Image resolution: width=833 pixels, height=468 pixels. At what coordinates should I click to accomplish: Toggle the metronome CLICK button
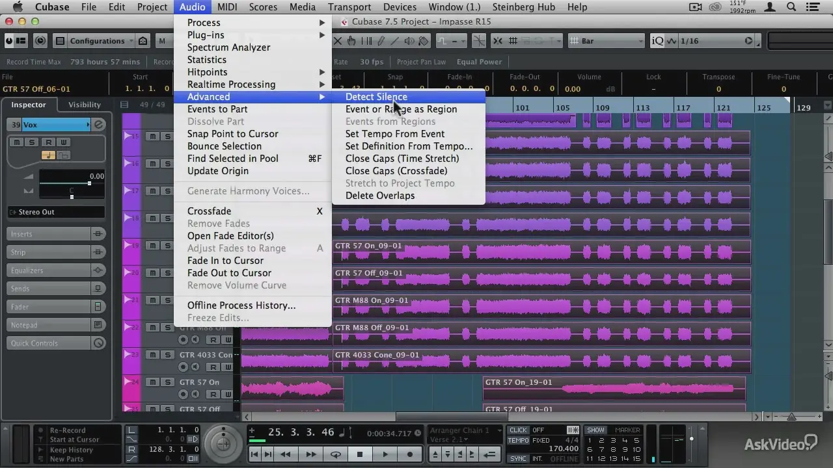click(519, 430)
